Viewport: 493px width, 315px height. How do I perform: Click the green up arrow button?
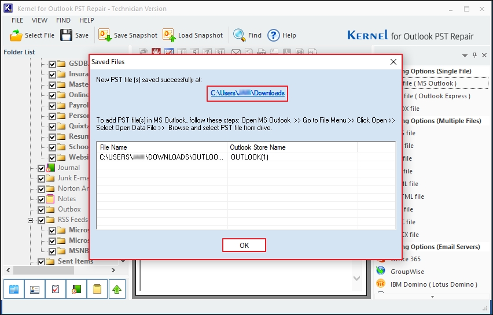[x=117, y=289]
